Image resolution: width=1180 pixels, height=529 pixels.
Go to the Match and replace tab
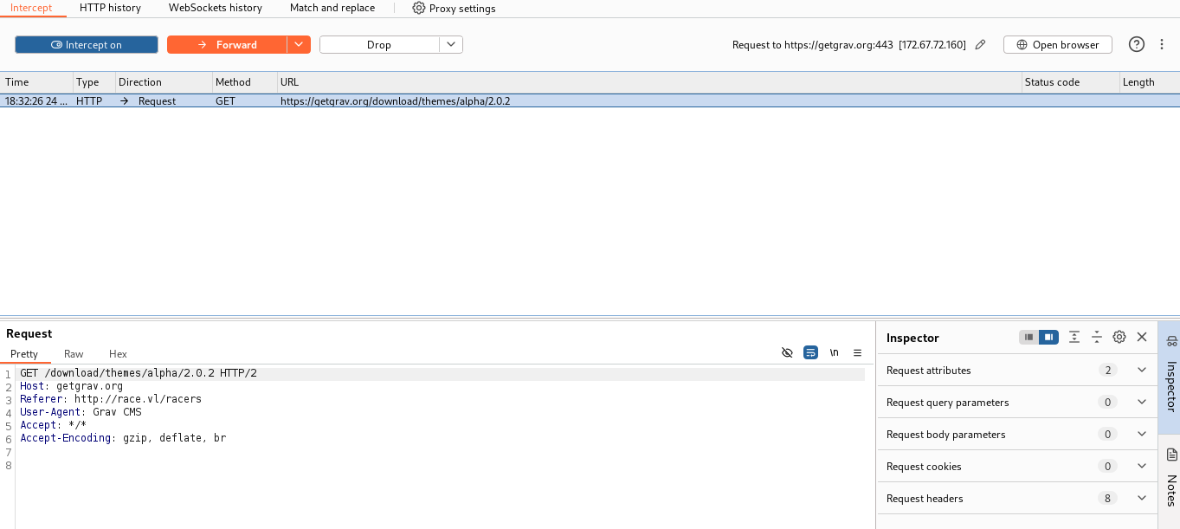click(x=332, y=8)
